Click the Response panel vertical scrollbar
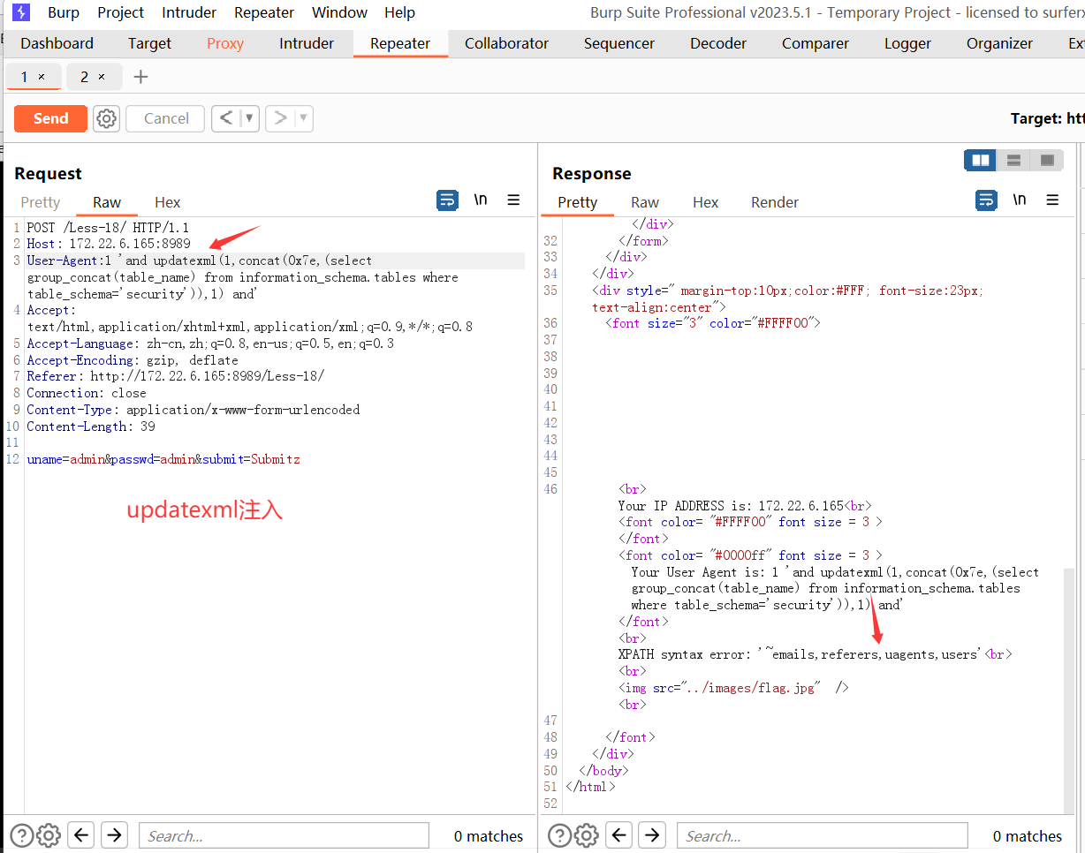This screenshot has height=853, width=1085. (1069, 689)
